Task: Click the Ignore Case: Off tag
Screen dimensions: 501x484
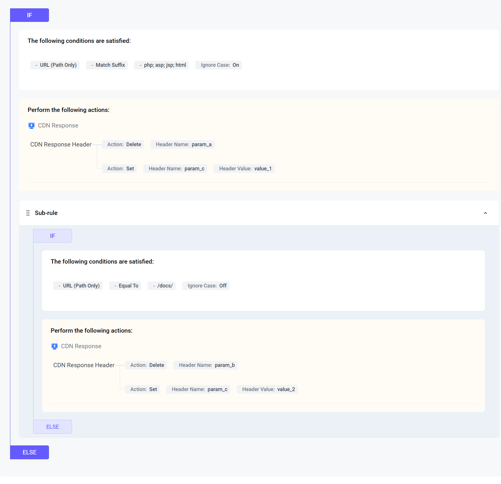Action: [206, 286]
